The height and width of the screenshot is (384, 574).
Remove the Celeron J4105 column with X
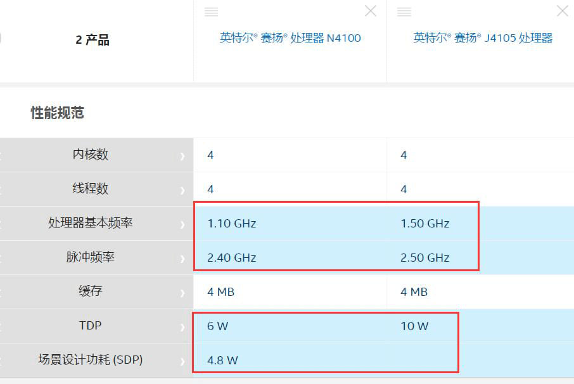coord(563,11)
